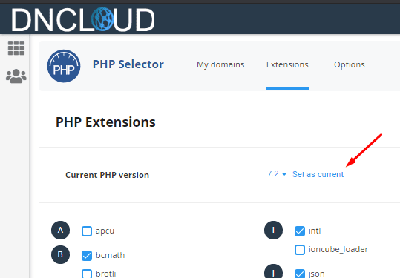This screenshot has width=400, height=278.
Task: Open the apps grid icon in sidebar
Action: point(16,48)
